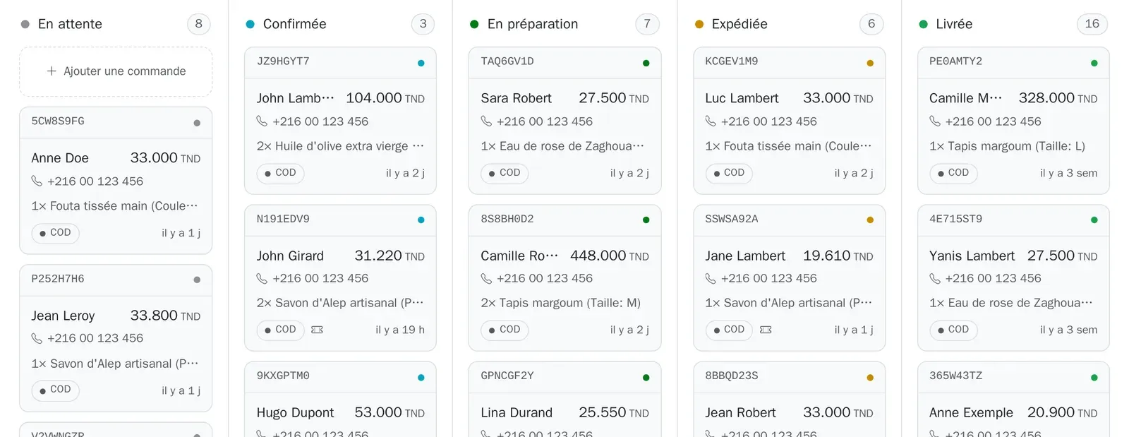Click phone icon on Camille M… 328.000 card

[935, 121]
